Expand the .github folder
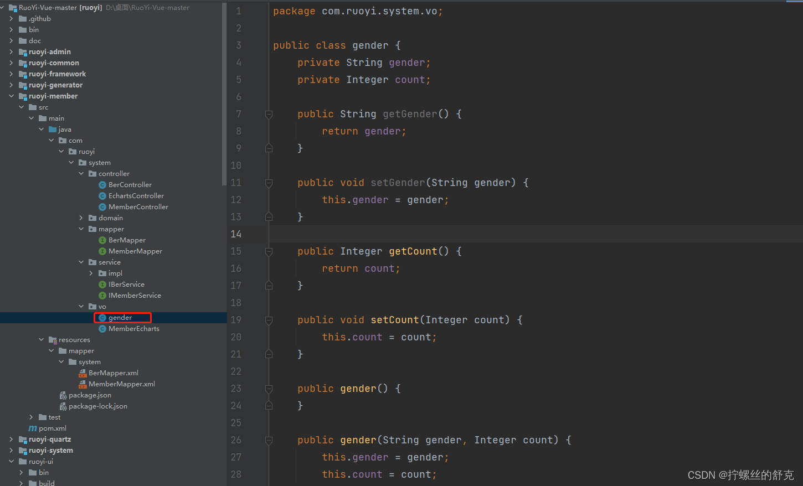803x486 pixels. click(11, 19)
